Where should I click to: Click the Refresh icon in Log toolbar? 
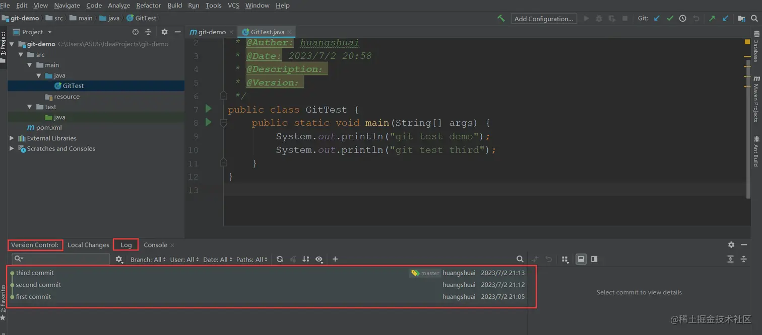coord(280,259)
